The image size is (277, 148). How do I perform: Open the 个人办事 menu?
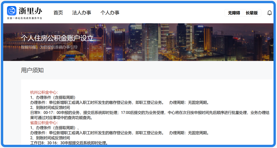click(x=110, y=13)
